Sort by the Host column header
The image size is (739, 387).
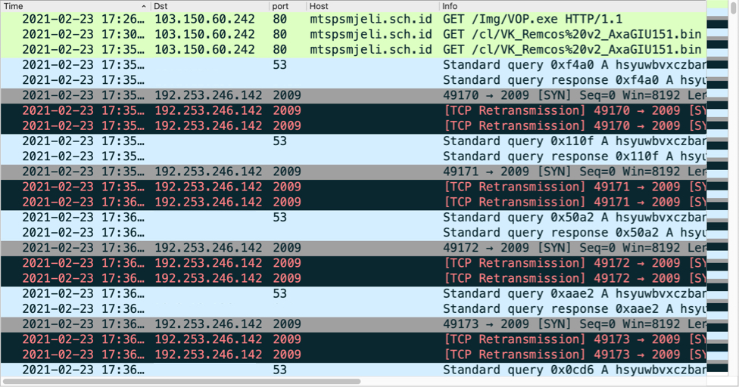[x=373, y=6]
